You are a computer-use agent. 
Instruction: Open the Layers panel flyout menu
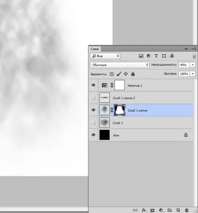coord(194,49)
